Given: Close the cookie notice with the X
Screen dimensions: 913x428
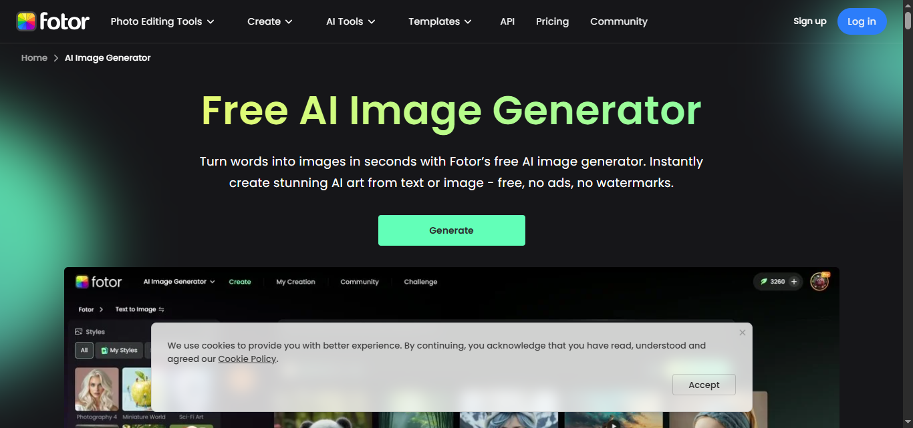Looking at the screenshot, I should [x=742, y=333].
